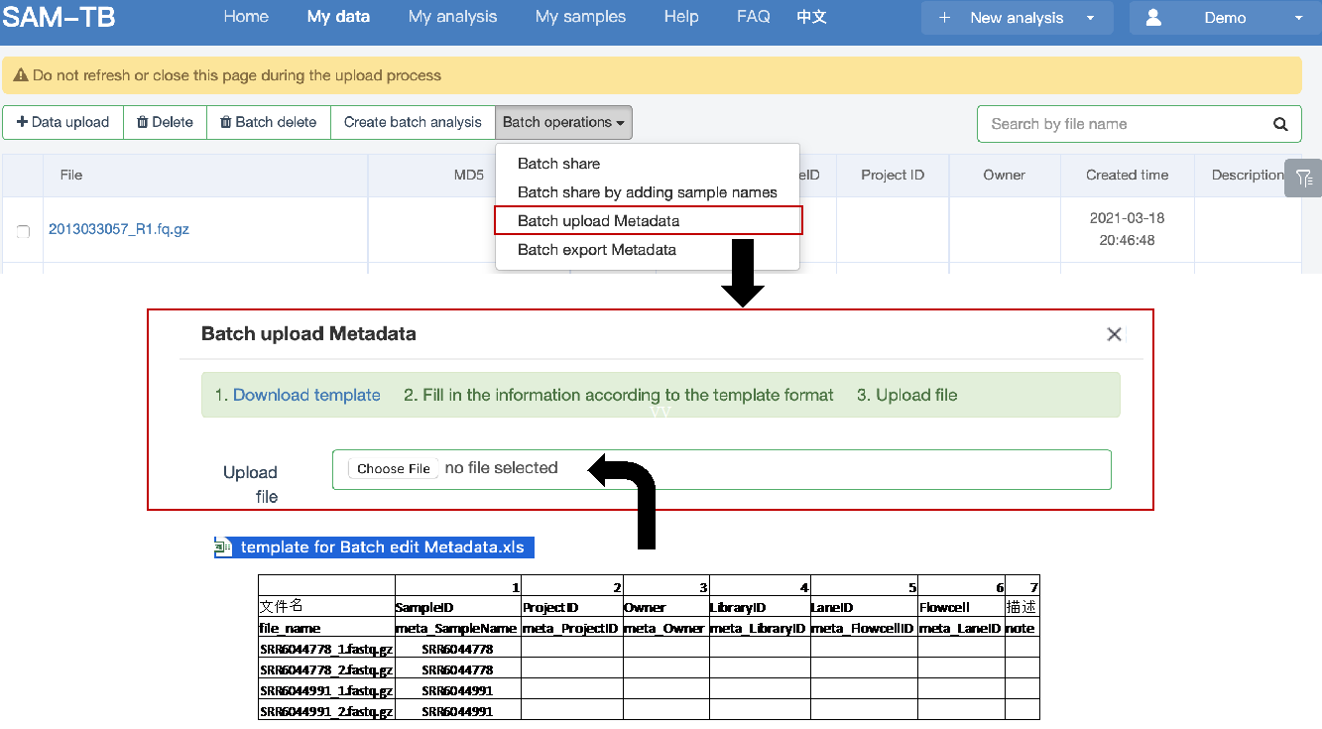Click the Description column header
The image size is (1322, 729).
point(1248,175)
